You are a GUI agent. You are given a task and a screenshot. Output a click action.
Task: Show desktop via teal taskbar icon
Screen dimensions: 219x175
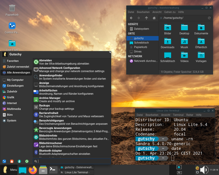click(22, 170)
